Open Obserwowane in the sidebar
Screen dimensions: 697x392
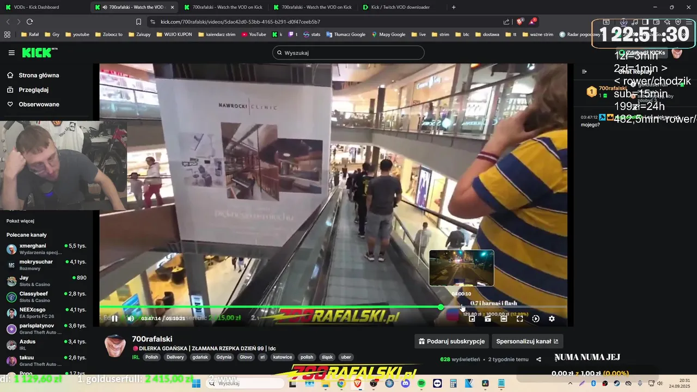coord(39,104)
